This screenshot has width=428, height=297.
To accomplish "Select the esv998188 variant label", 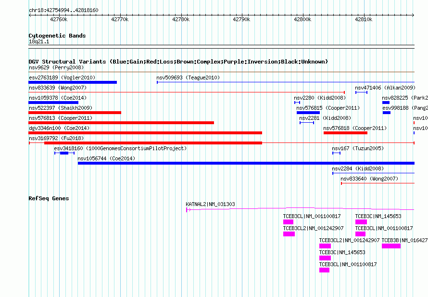I will (x=405, y=108).
